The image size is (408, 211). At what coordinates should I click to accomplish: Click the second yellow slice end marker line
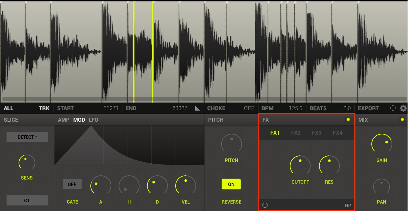point(153,52)
